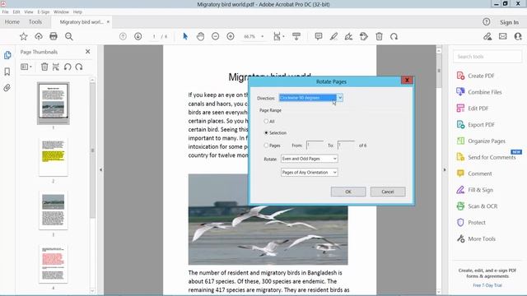Select the All page range radio
This screenshot has width=527, height=296.
[266, 121]
